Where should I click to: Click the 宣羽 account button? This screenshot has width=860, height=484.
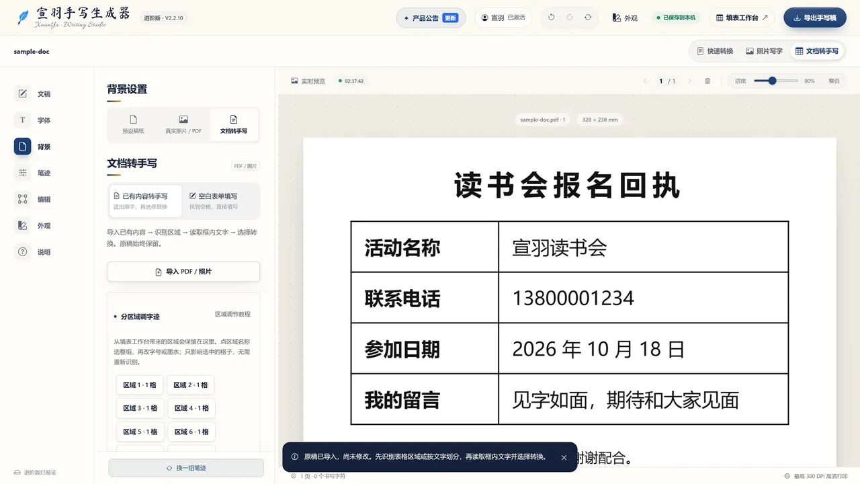coord(503,17)
